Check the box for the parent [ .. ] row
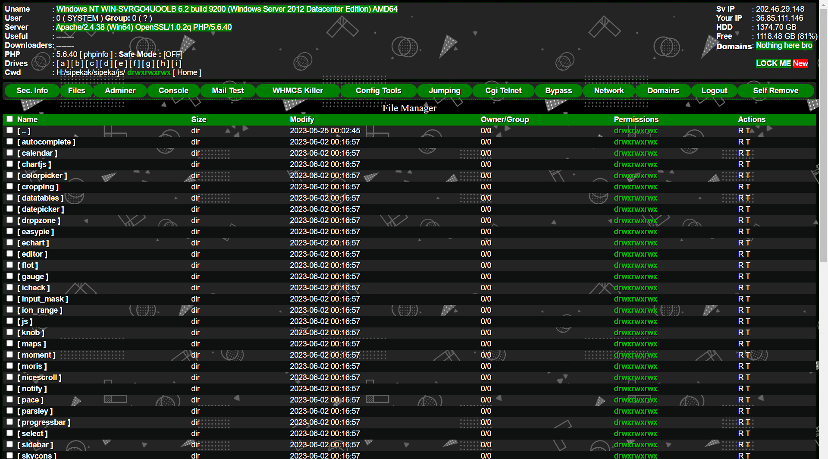The width and height of the screenshot is (828, 459). [9, 130]
